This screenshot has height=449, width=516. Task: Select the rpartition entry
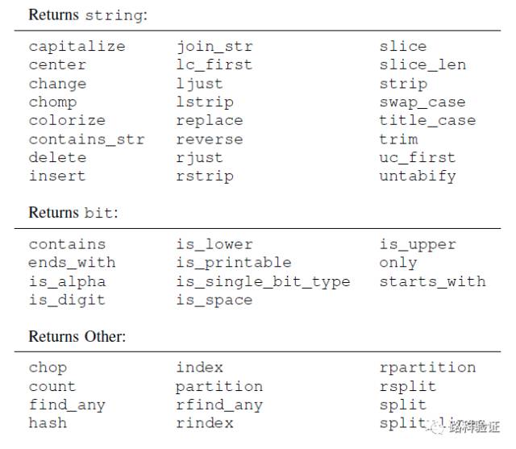point(427,368)
